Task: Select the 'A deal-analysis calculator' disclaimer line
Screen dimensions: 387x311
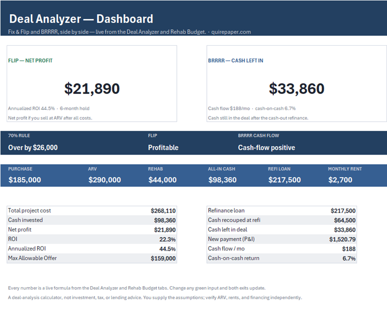Action: 155,298
